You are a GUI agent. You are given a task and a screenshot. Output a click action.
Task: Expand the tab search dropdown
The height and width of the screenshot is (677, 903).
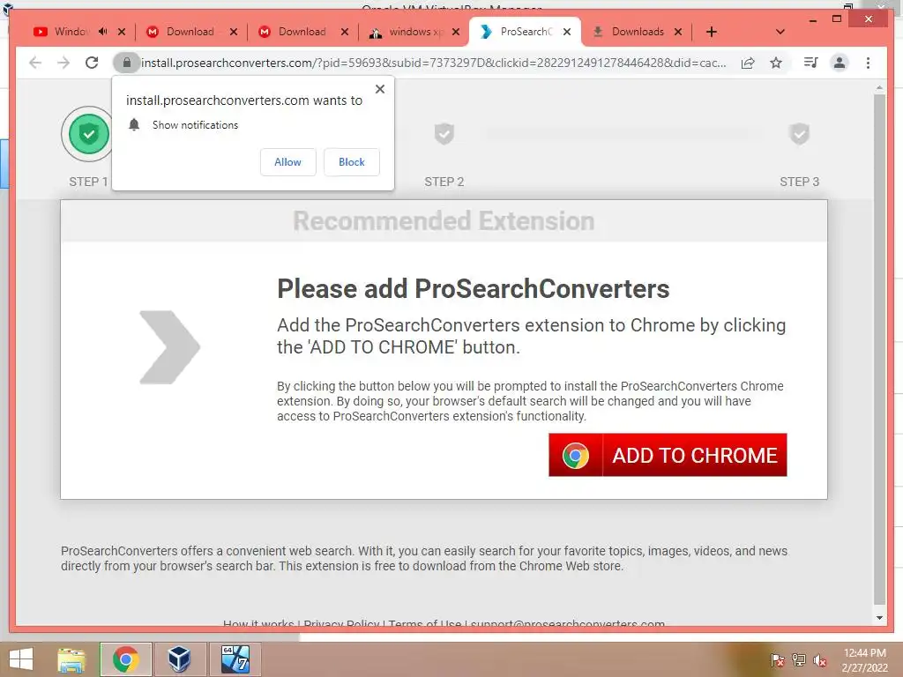[780, 32]
